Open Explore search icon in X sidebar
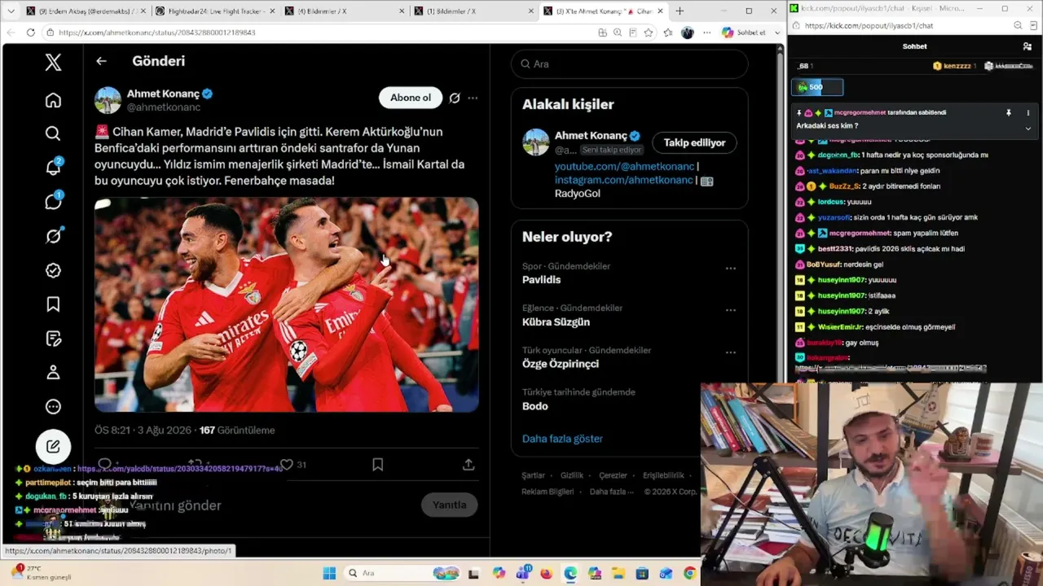Viewport: 1043px width, 586px height. tap(53, 133)
